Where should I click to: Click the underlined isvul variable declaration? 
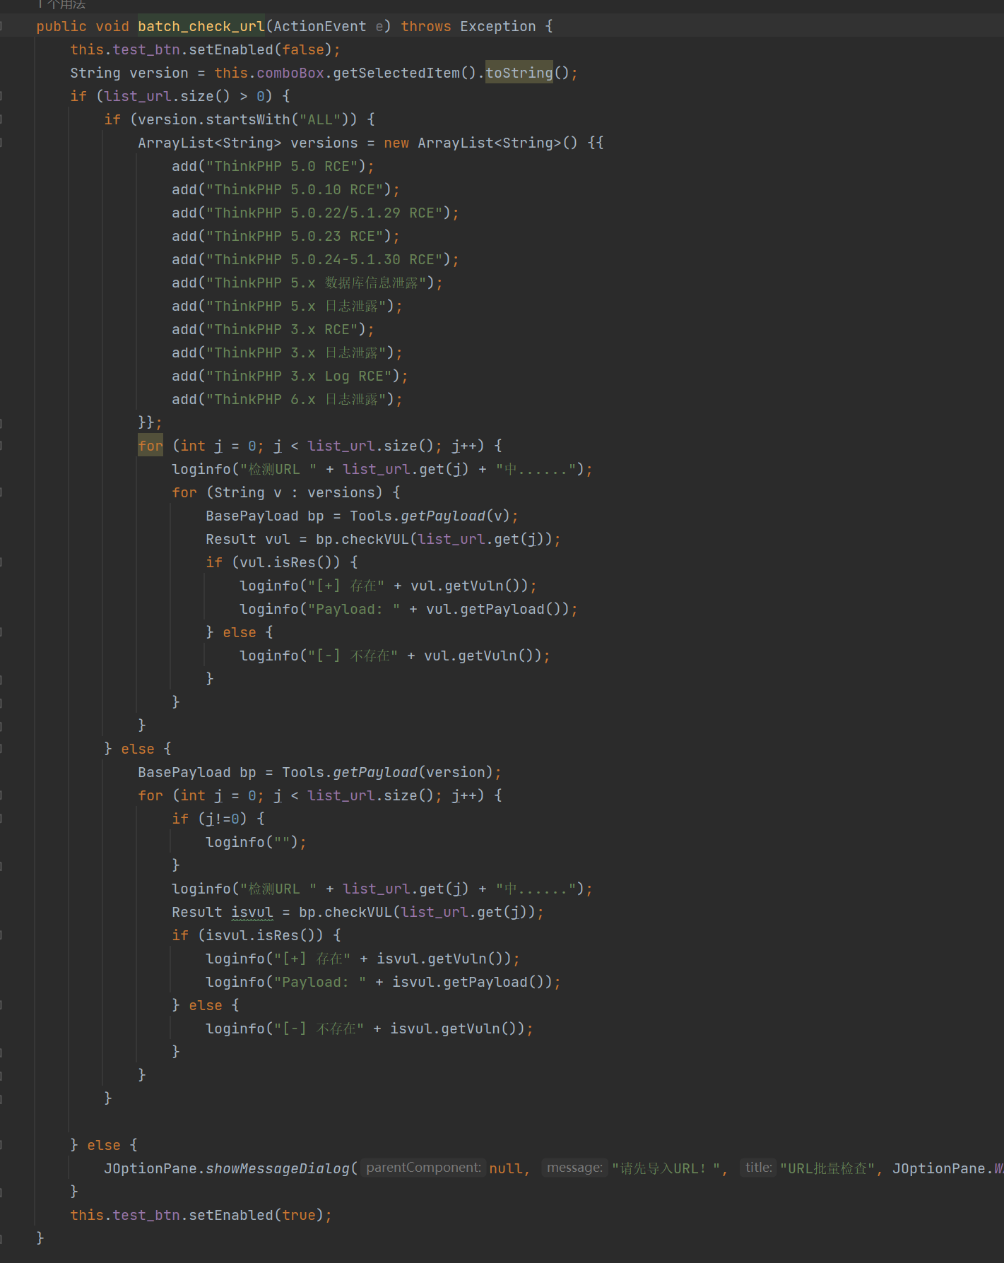coord(252,912)
